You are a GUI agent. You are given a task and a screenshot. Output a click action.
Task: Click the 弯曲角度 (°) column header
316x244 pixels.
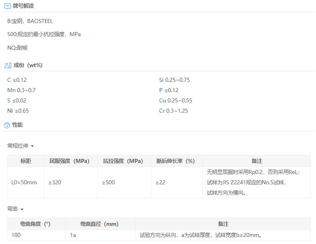click(36, 224)
